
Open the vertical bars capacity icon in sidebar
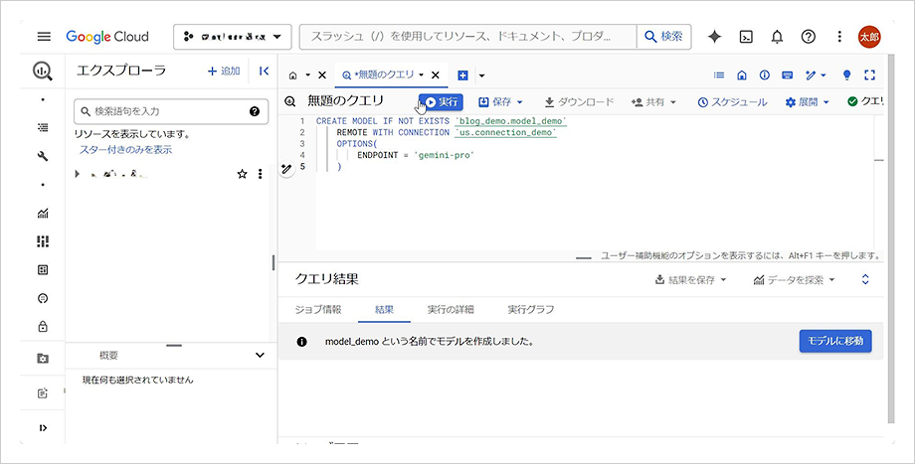point(43,241)
